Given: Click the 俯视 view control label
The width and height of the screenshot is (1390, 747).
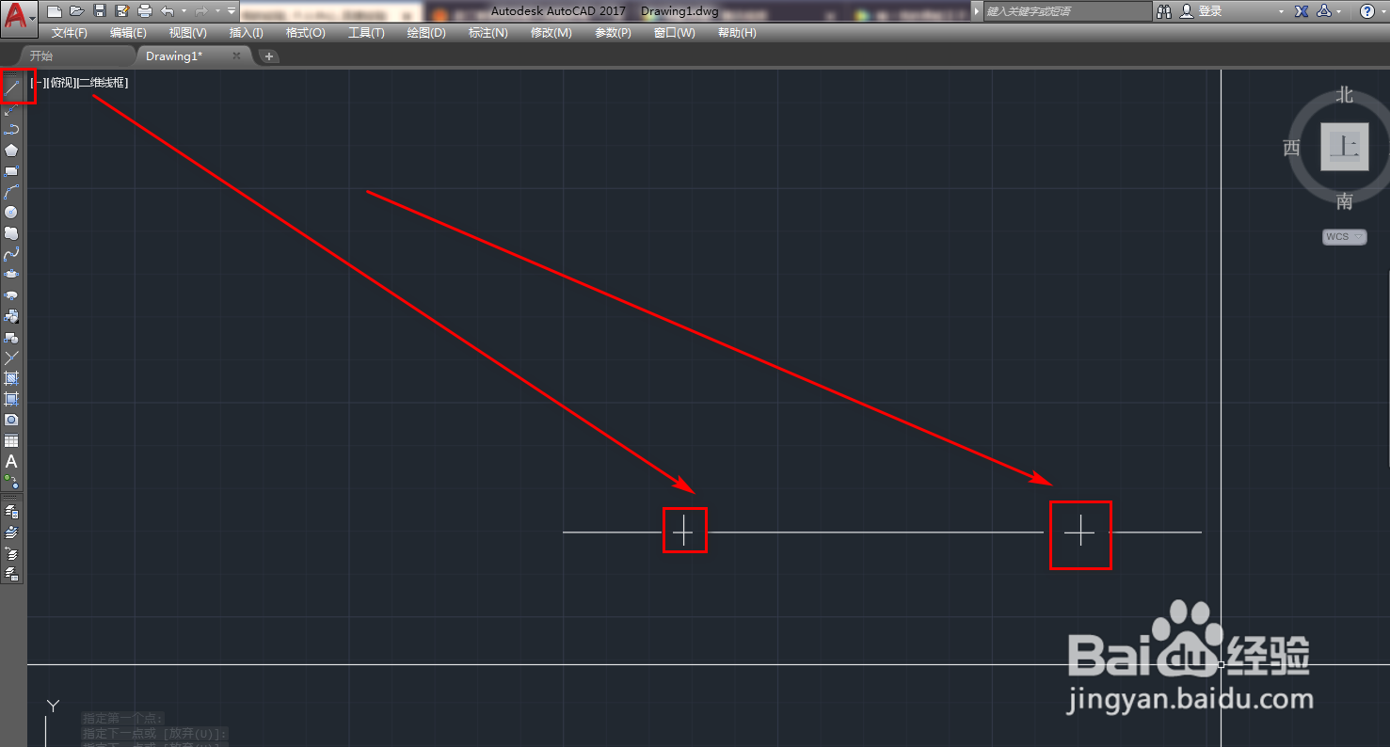Looking at the screenshot, I should coord(59,83).
